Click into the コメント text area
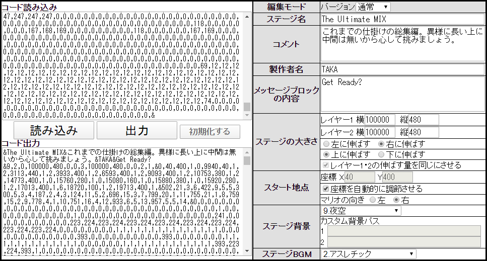This screenshot has height=261, width=487. point(402,44)
